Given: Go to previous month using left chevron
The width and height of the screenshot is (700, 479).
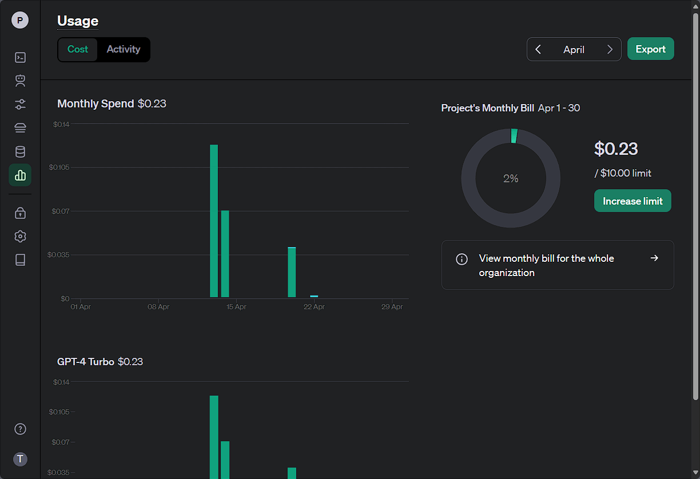Looking at the screenshot, I should click(538, 50).
